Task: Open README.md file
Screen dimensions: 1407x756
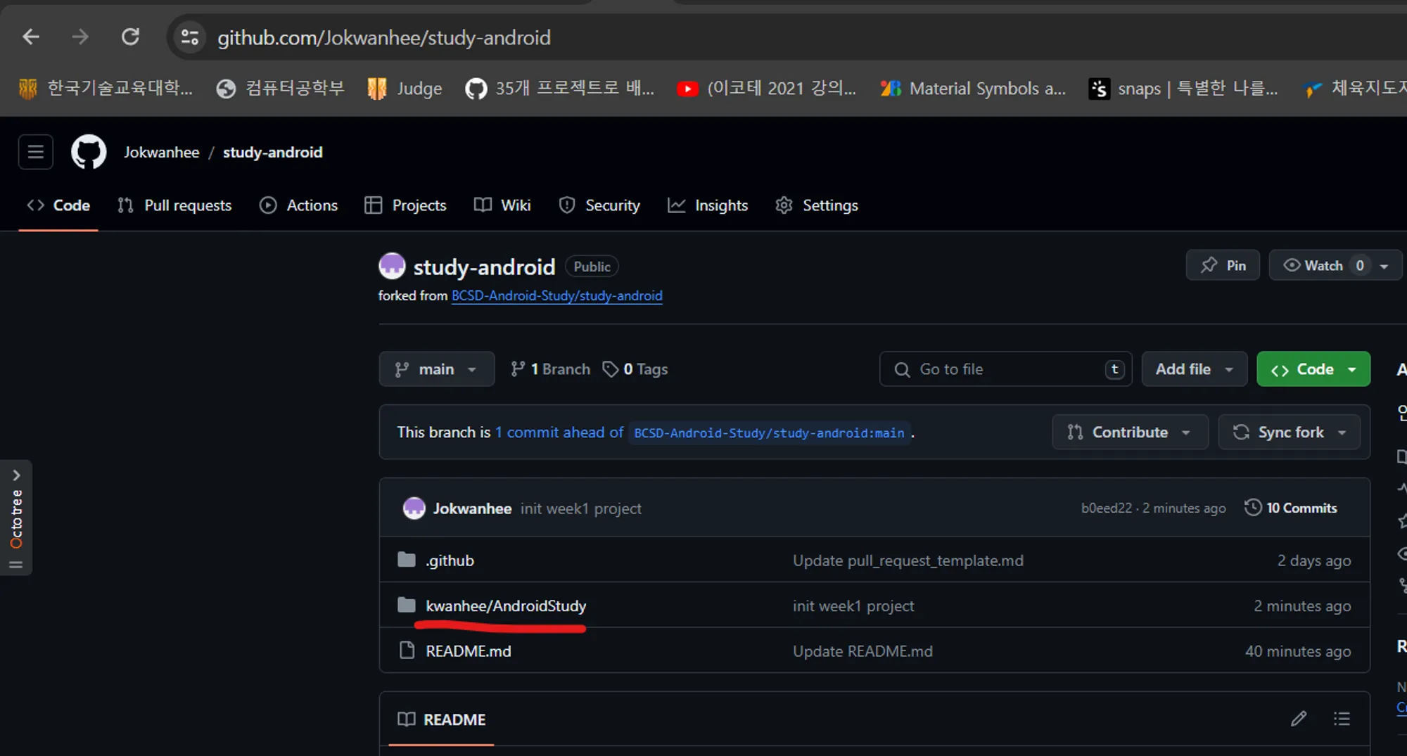Action: click(x=469, y=651)
